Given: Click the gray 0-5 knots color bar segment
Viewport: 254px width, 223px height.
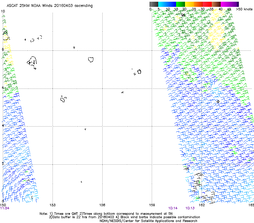Looking at the screenshot, I should (x=154, y=4).
